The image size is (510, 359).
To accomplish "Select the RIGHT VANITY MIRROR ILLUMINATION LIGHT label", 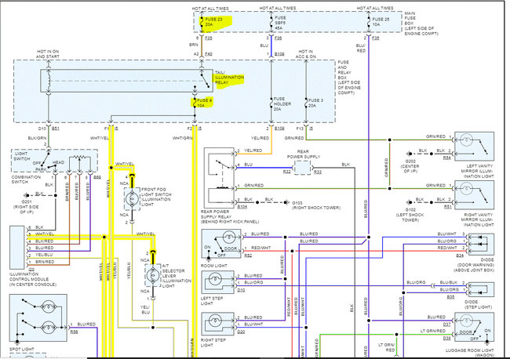I will [478, 219].
